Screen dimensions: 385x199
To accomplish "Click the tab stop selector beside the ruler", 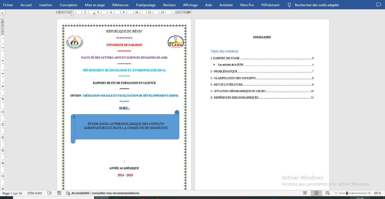I will click(x=3, y=12).
